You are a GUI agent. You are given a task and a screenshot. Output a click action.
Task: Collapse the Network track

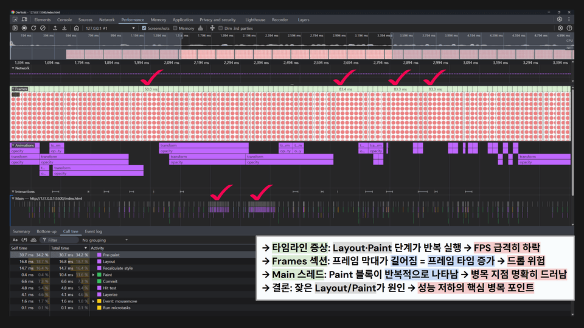pos(13,68)
